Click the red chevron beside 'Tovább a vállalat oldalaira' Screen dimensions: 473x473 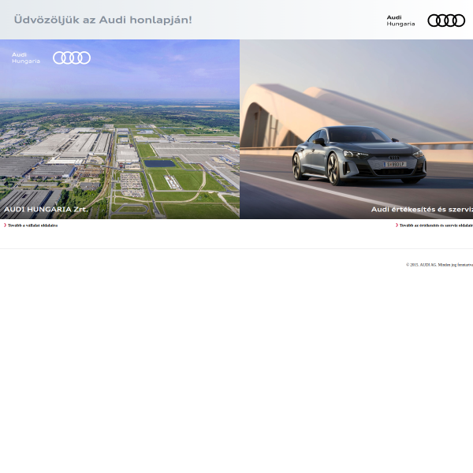(5, 225)
